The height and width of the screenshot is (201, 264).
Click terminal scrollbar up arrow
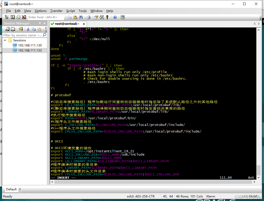[258, 30]
